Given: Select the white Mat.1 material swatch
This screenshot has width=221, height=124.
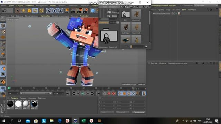Looking at the screenshot, I should pyautogui.click(x=18, y=105).
